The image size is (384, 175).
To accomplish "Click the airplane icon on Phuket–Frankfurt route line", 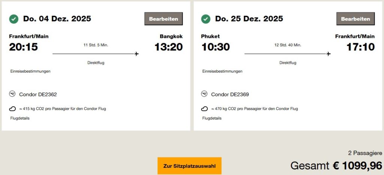I will (328, 54).
